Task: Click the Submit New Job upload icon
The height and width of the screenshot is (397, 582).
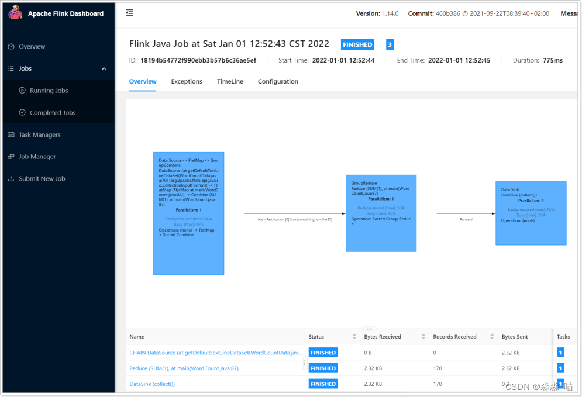Action: 11,178
